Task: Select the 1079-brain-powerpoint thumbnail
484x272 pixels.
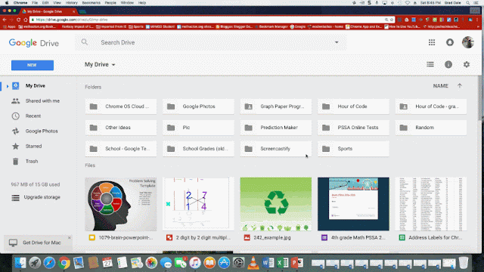Action: [121, 204]
